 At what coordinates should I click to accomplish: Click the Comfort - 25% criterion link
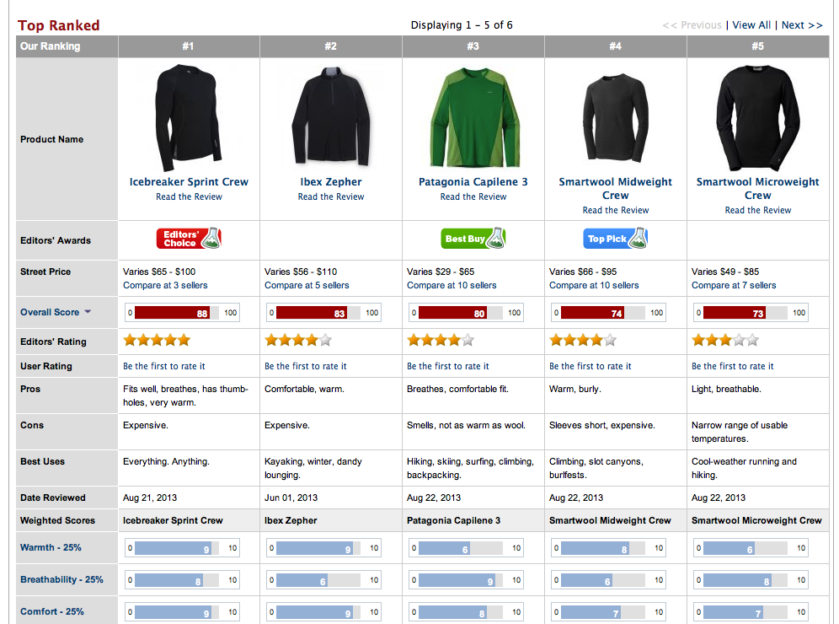[52, 611]
